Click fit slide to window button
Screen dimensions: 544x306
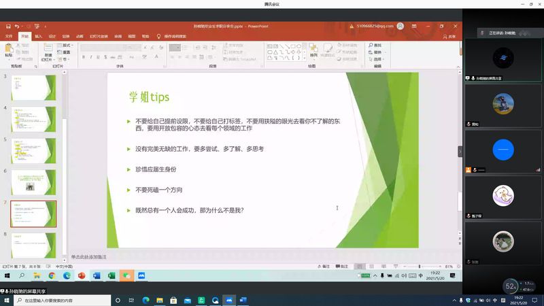point(458,267)
